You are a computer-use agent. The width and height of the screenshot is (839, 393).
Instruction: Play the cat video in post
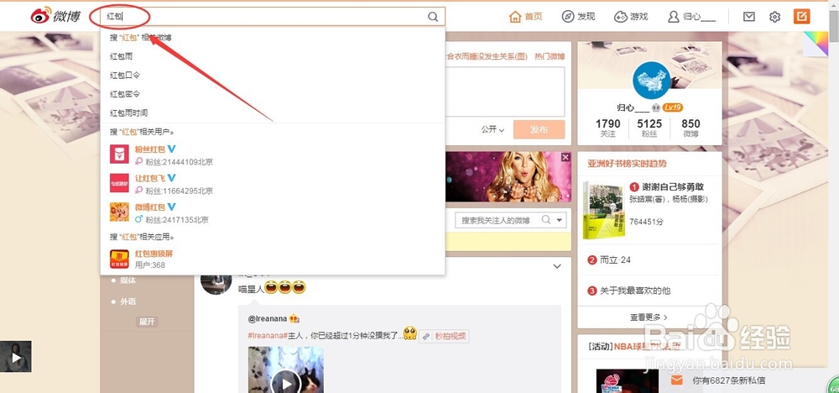coord(286,384)
